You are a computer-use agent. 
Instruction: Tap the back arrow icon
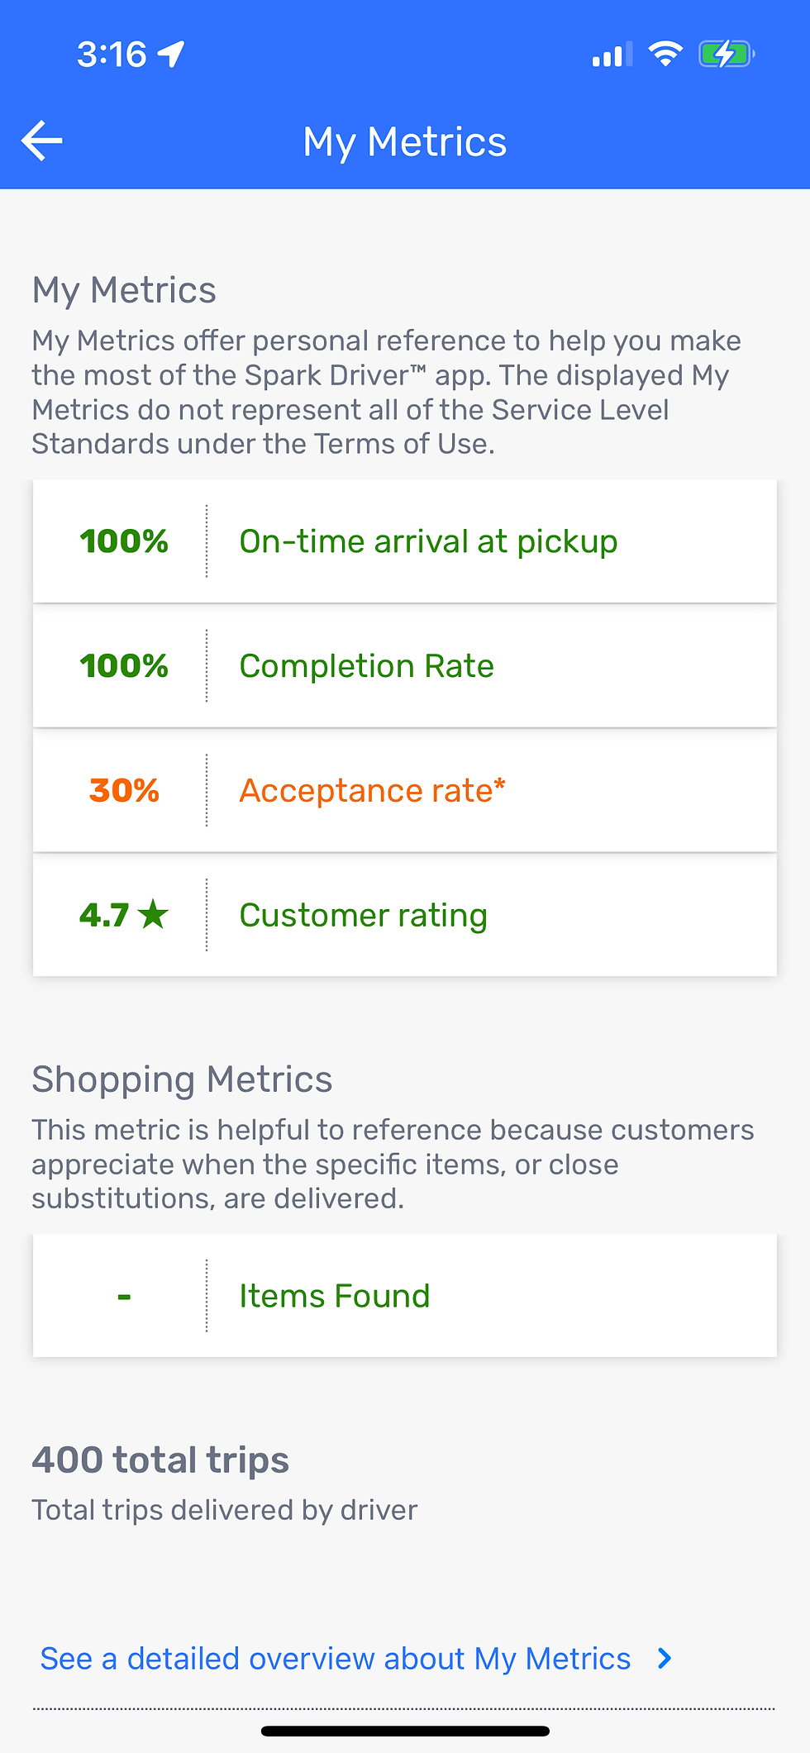42,141
